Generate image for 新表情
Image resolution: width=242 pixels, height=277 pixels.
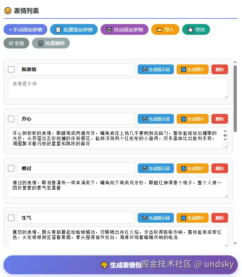[193, 69]
